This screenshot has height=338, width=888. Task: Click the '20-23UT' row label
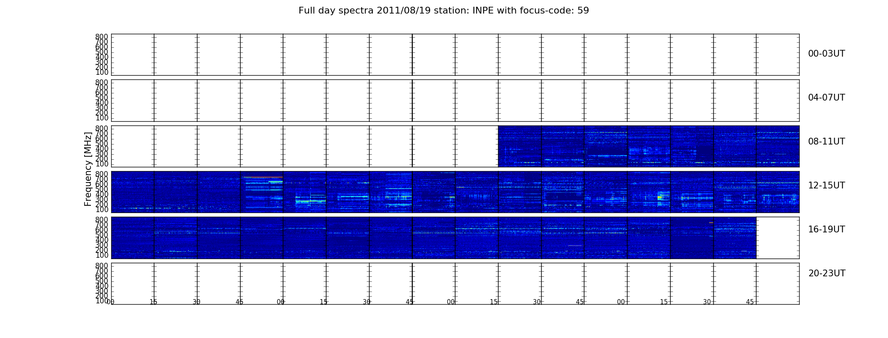click(x=827, y=273)
